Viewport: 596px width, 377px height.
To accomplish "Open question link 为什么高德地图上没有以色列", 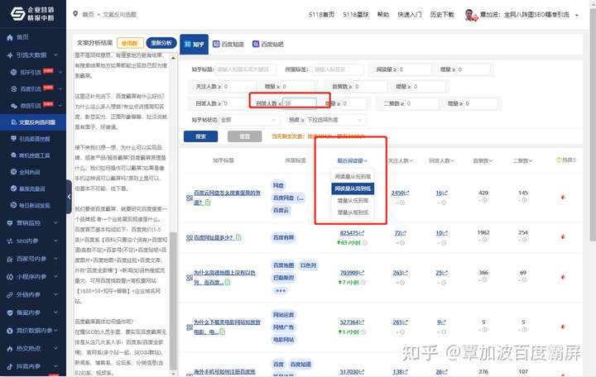I will tap(224, 277).
